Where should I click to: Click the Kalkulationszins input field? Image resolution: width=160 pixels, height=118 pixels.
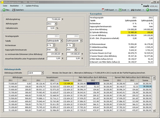pyautogui.click(x=51, y=28)
